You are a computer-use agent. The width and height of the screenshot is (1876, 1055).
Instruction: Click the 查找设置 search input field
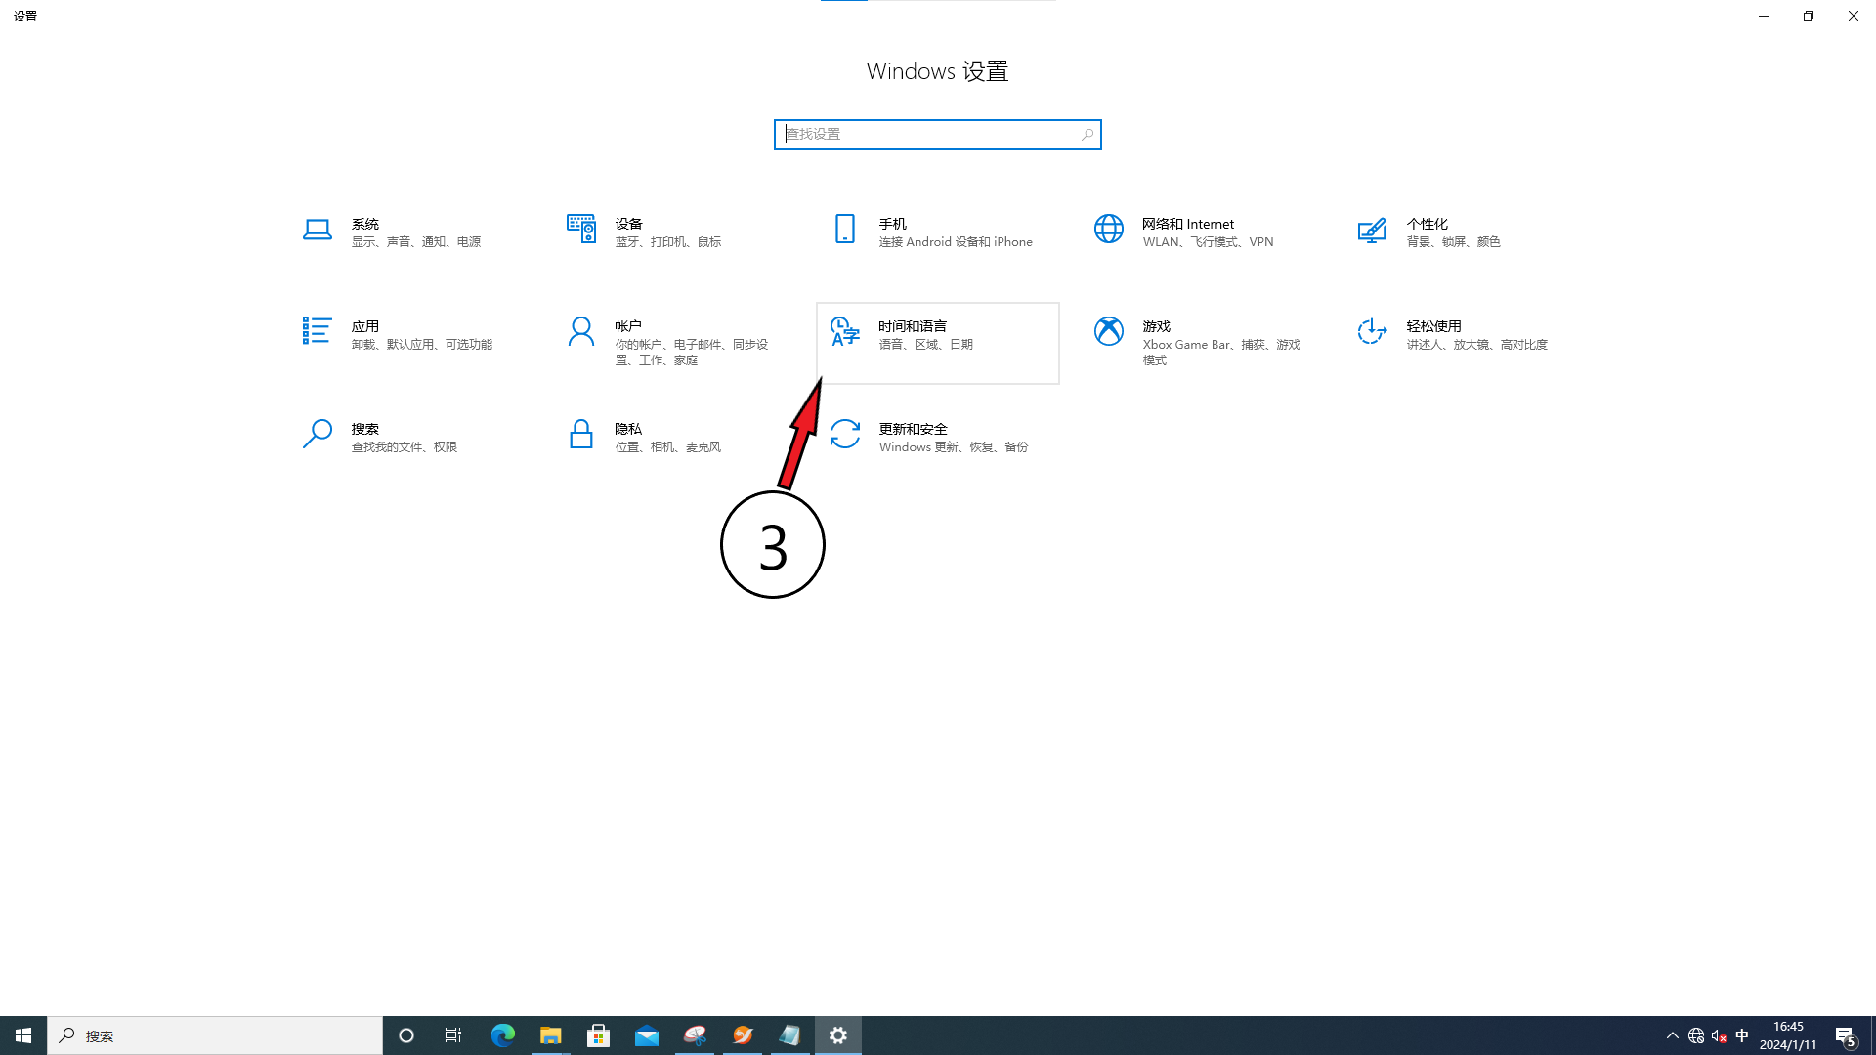pos(928,135)
